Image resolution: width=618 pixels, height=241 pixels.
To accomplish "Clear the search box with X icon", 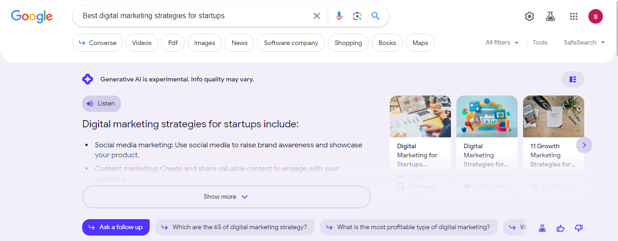I will point(317,16).
